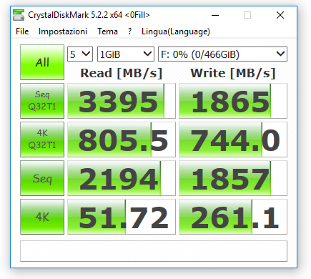
Task: Open the Impostazioni menu
Action: 63,31
